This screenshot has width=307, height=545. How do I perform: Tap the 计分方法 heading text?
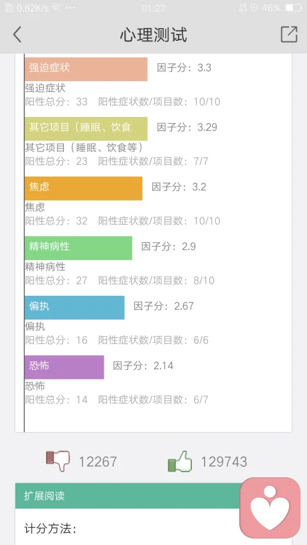(x=51, y=528)
